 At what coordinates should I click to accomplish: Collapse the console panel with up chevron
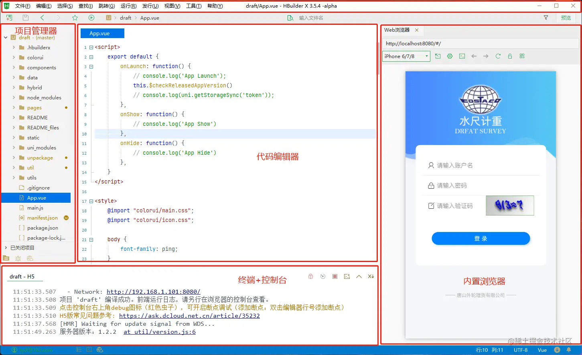[359, 276]
